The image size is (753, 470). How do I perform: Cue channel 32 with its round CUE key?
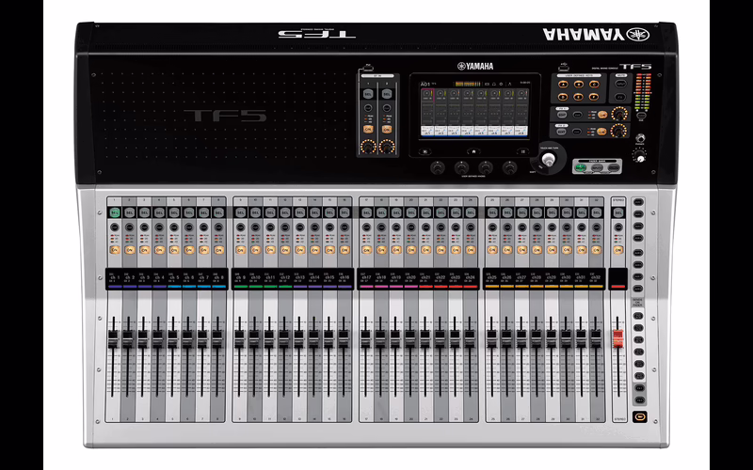(596, 227)
